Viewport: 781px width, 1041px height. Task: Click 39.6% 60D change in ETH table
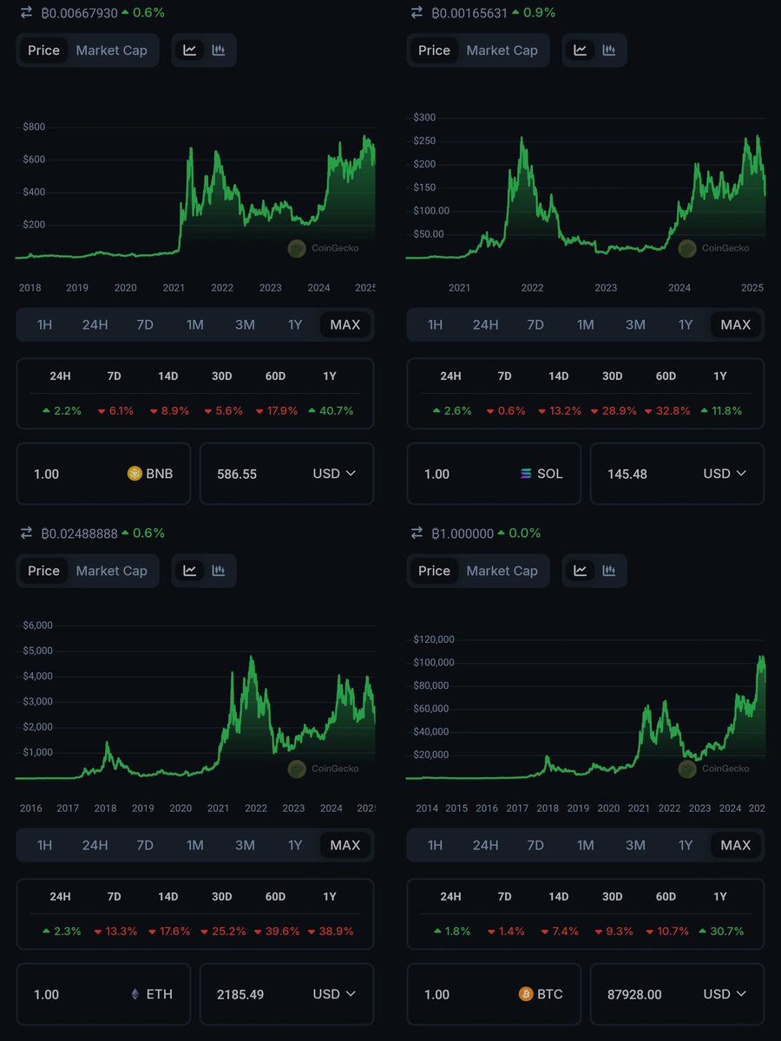pyautogui.click(x=277, y=932)
